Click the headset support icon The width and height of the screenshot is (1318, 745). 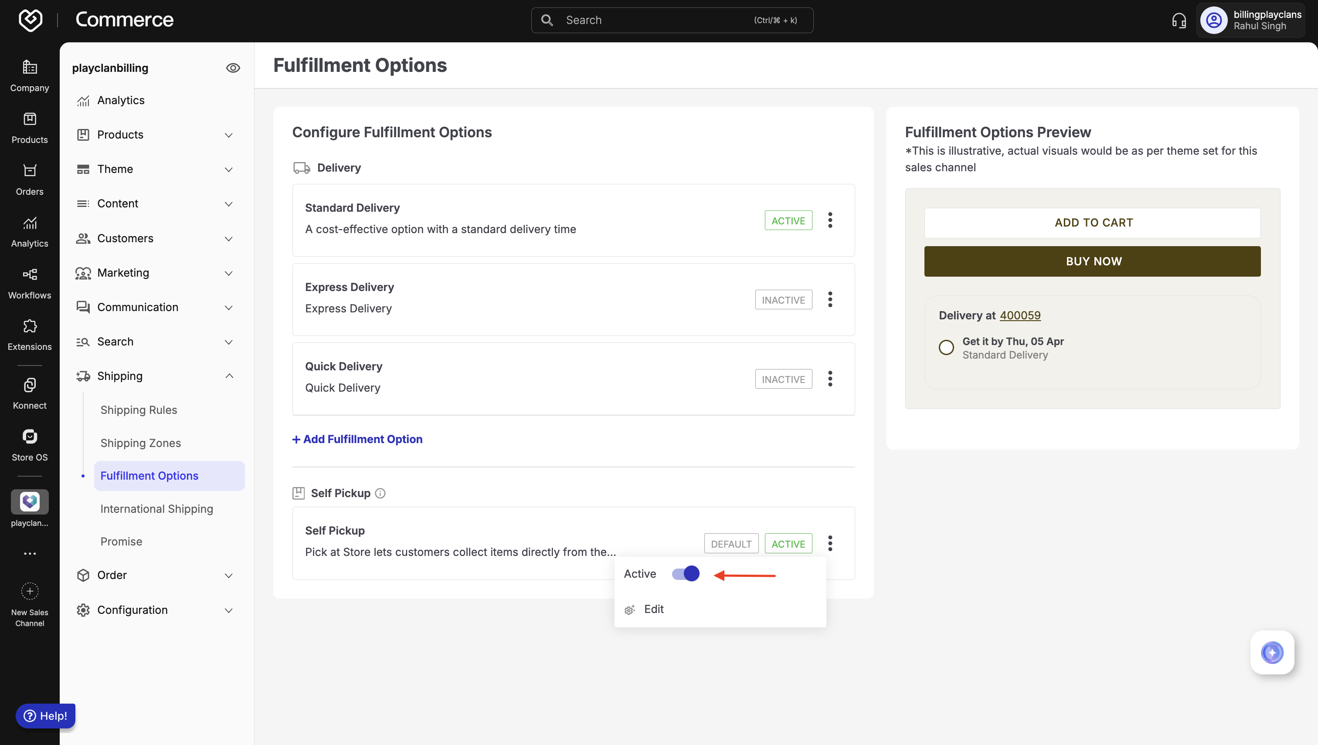tap(1179, 20)
